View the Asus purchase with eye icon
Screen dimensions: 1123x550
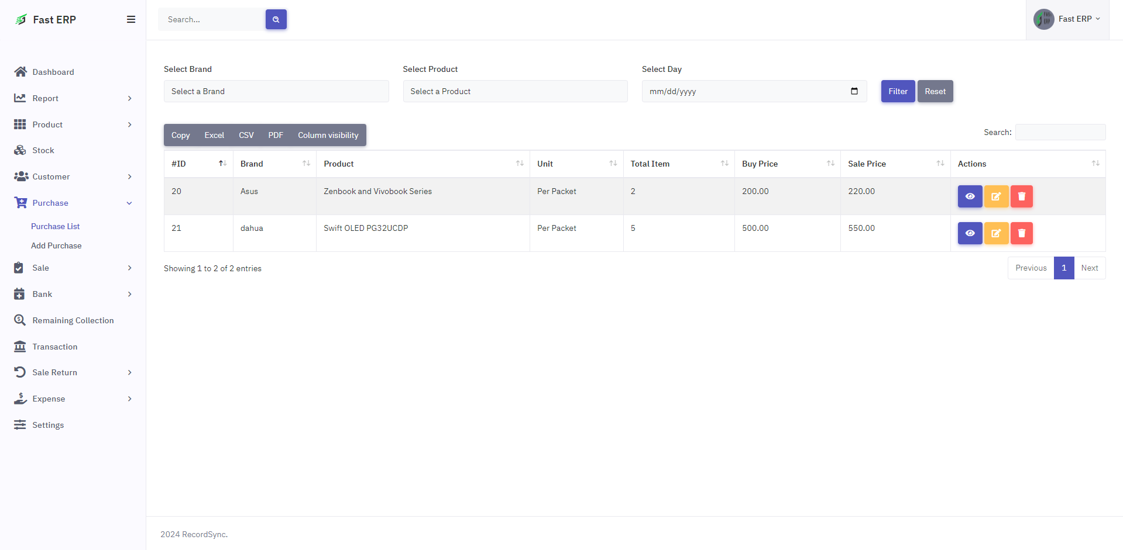[x=969, y=196]
